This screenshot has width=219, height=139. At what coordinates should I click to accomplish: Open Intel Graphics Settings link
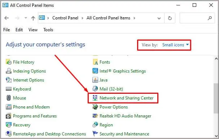click(123, 71)
